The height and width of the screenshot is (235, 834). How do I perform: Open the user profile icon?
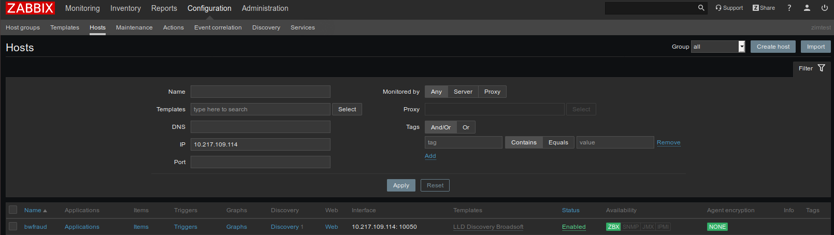point(807,8)
